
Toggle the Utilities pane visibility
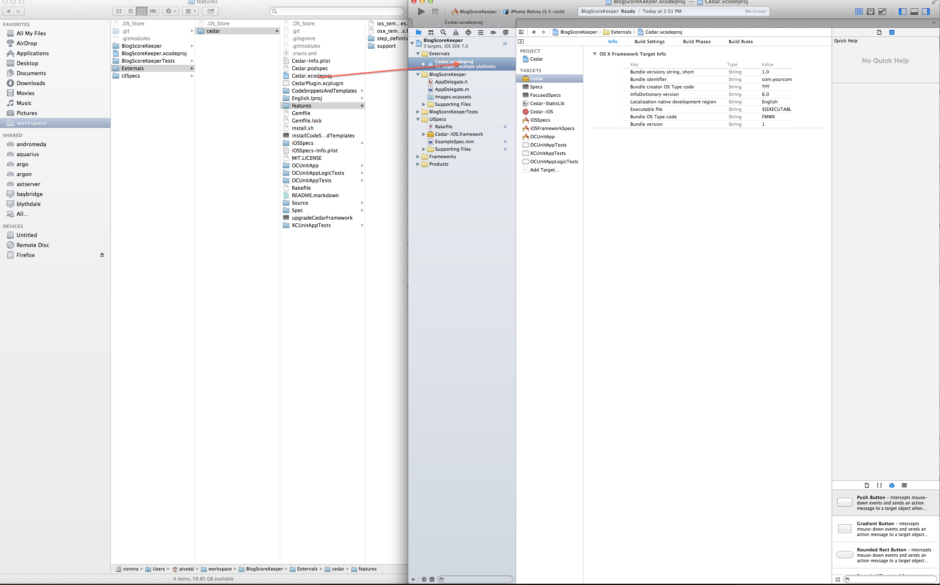pyautogui.click(x=926, y=12)
